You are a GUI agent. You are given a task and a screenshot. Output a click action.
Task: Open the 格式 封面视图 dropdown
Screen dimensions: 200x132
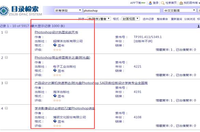point(131,19)
